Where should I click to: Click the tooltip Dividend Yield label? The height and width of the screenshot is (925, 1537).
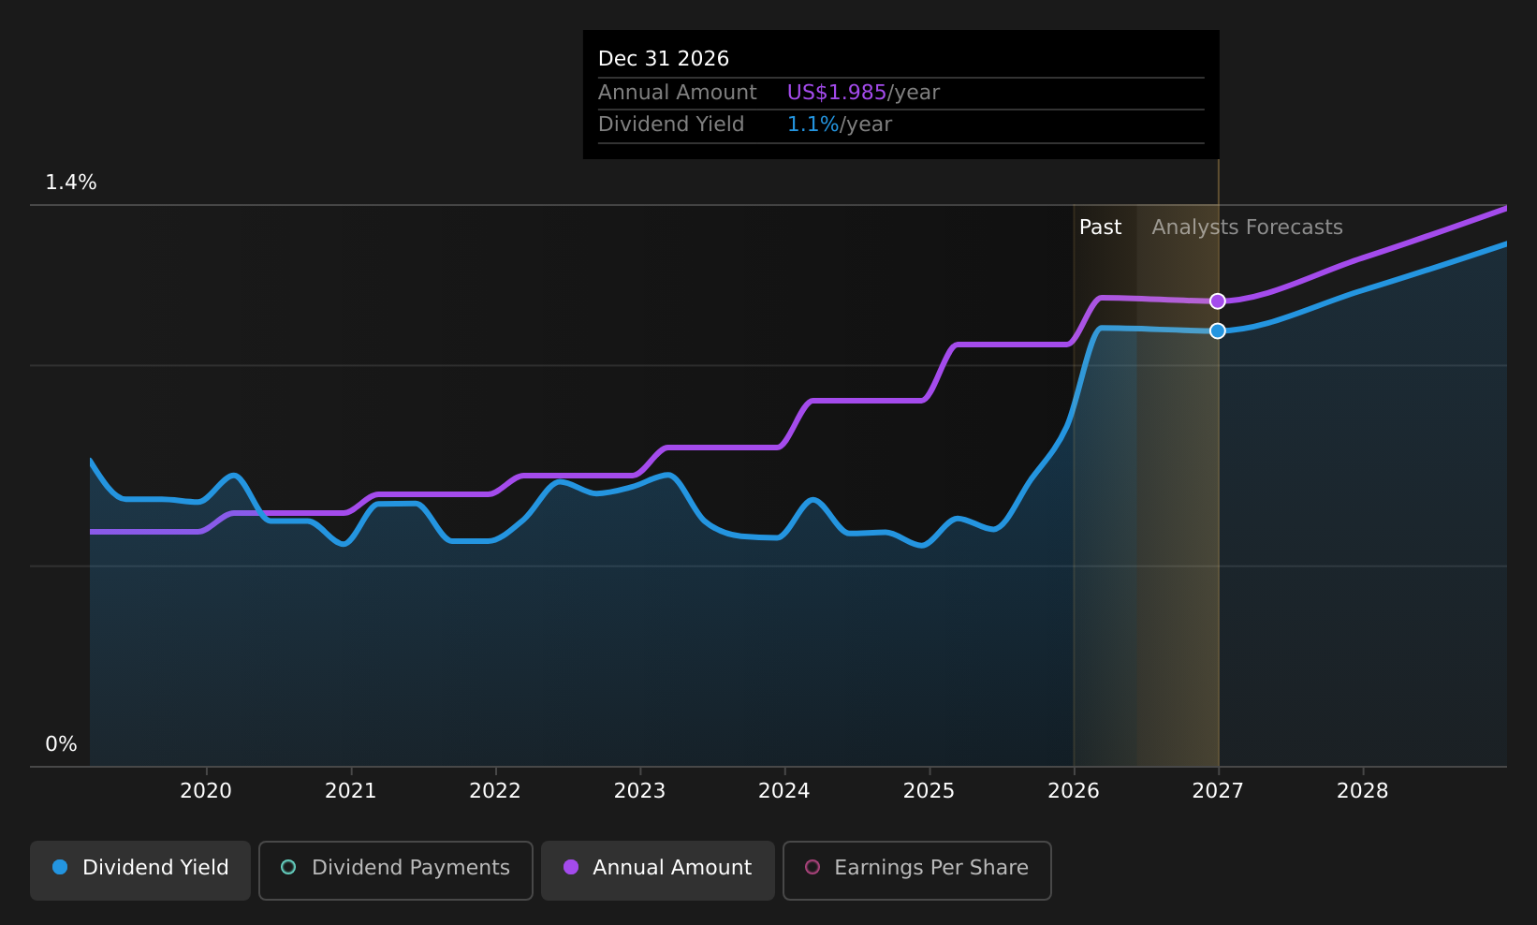[x=671, y=125]
